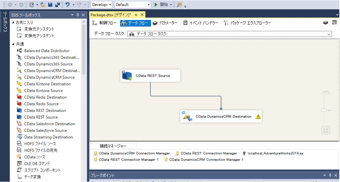Click the open file folder icon
The height and width of the screenshot is (182, 340).
[43, 5]
